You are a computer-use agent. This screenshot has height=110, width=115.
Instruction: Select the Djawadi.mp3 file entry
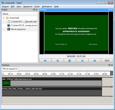point(20,22)
